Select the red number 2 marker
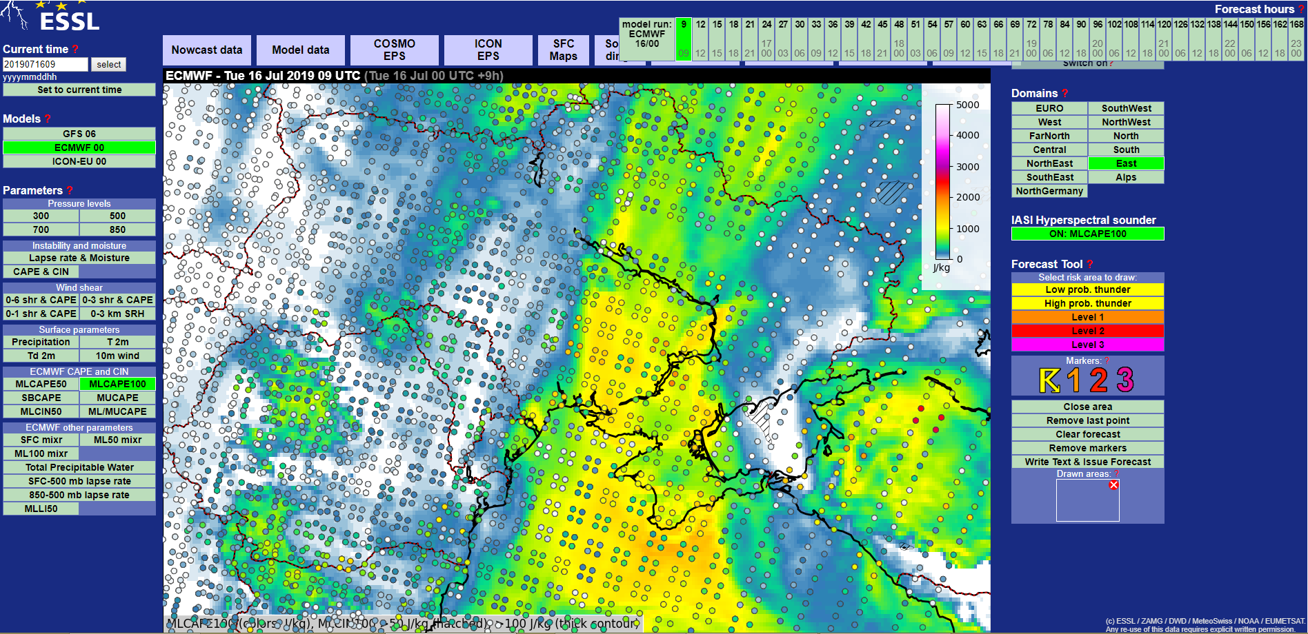Screen dimensions: 1308x634 click(1099, 380)
